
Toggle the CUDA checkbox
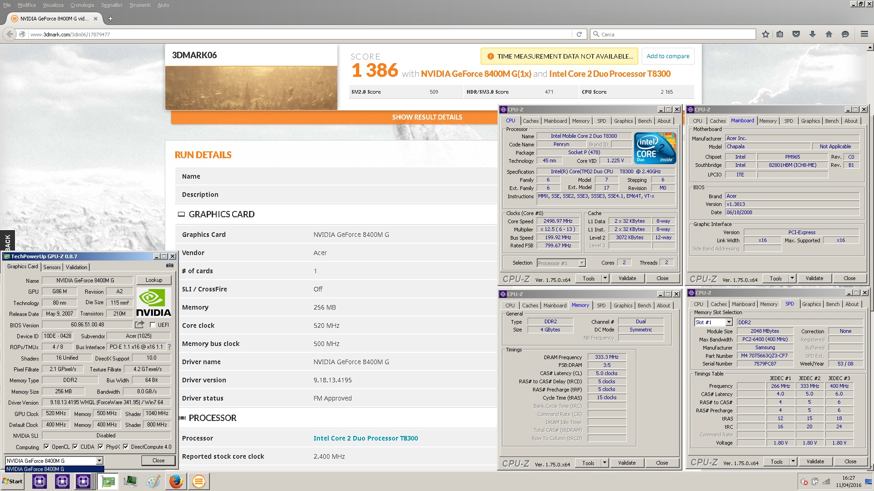(x=75, y=447)
